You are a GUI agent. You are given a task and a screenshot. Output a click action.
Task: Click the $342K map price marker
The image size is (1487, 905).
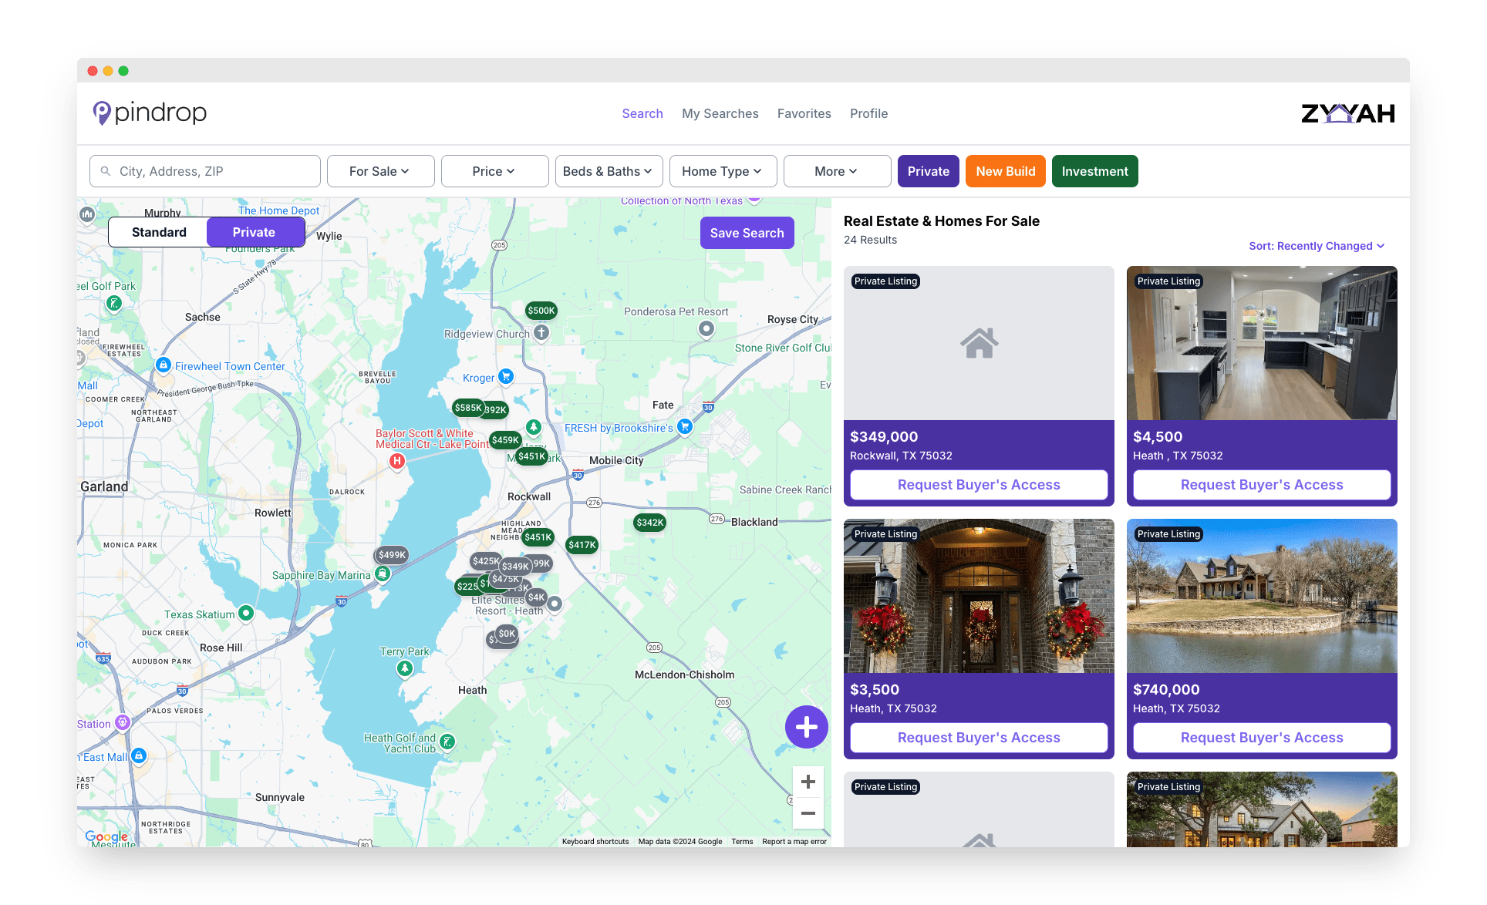649,523
